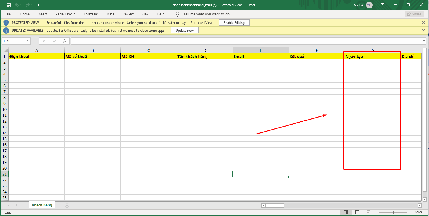Switch to Page Break Preview icon
The height and width of the screenshot is (216, 429).
(368, 212)
